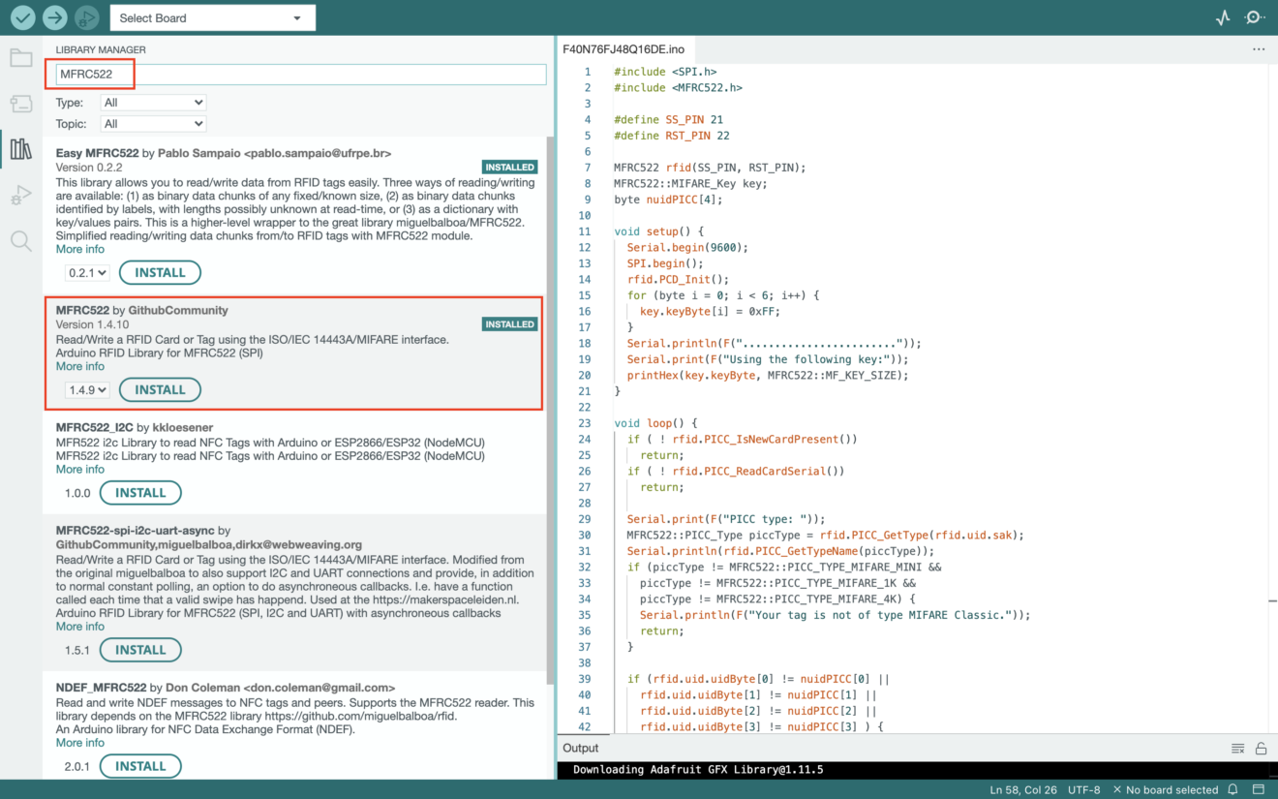Toggle the output lock scroll icon

coord(1261,749)
